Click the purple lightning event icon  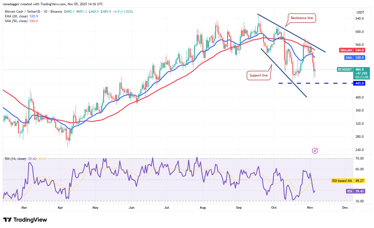tap(315, 151)
